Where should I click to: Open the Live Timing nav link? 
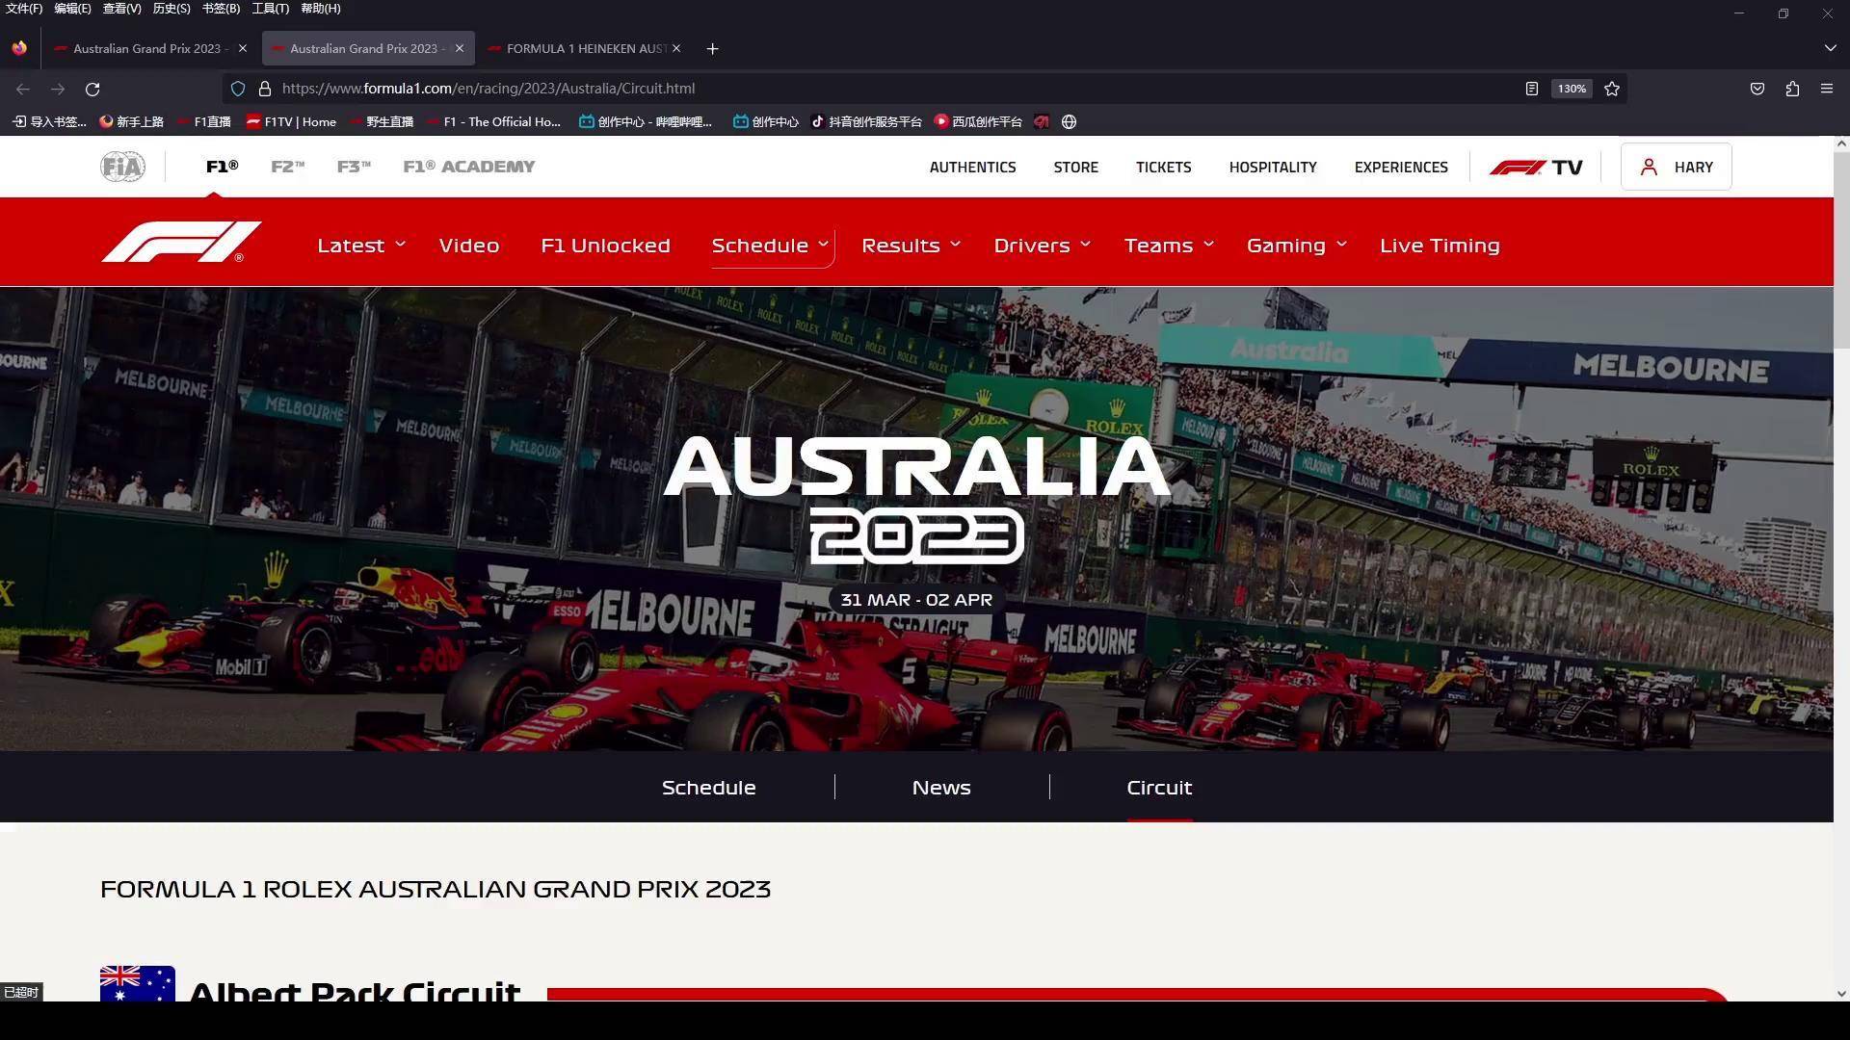pos(1440,246)
